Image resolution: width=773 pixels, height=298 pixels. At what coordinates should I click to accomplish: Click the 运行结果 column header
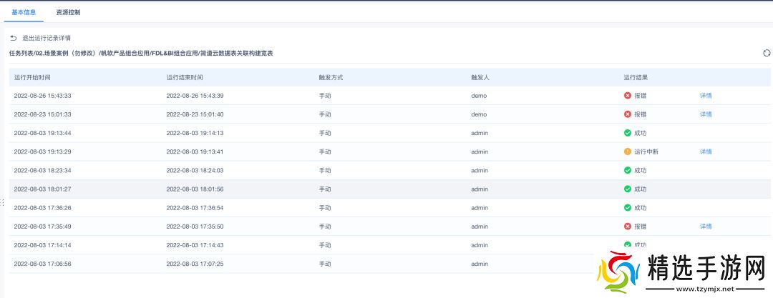(x=636, y=76)
